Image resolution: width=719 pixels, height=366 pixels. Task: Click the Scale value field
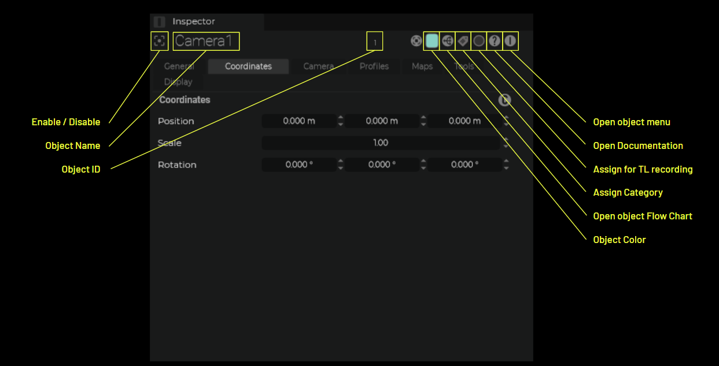point(380,143)
